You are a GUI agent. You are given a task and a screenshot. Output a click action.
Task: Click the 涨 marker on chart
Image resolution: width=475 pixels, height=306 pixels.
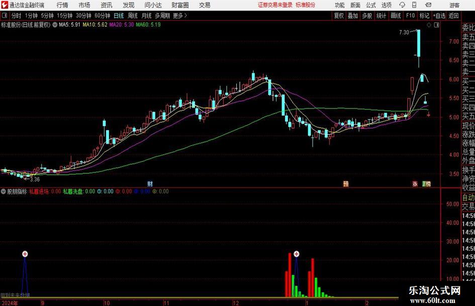[x=415, y=184]
